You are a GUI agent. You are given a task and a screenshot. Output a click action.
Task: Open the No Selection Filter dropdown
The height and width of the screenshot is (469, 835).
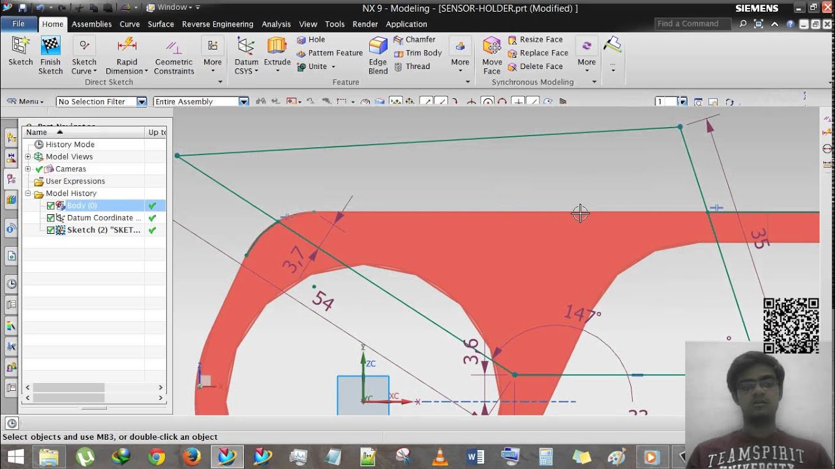[x=142, y=102]
